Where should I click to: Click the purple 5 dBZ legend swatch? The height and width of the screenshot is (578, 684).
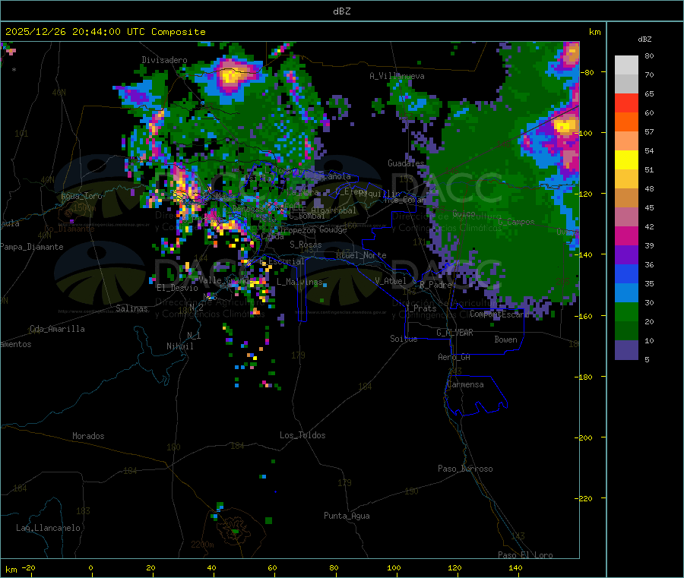click(626, 350)
